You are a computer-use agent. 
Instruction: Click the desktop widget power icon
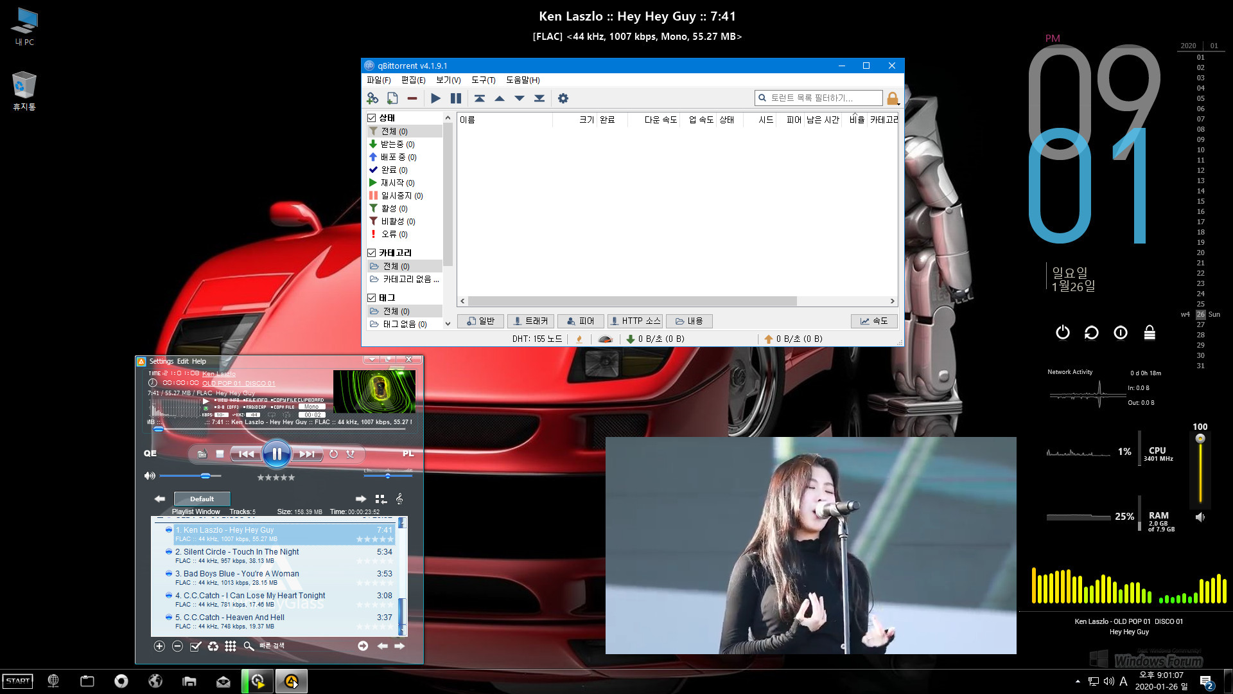click(x=1063, y=332)
